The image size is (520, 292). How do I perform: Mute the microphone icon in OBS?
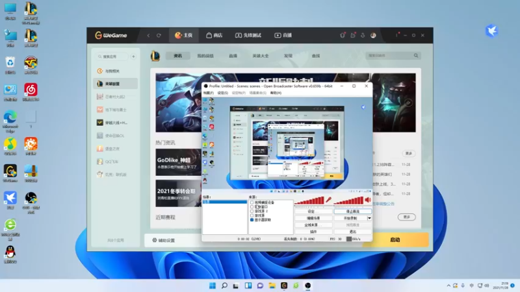(328, 200)
